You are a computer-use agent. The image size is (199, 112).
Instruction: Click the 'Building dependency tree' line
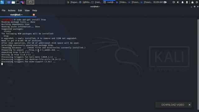coord(15,24)
